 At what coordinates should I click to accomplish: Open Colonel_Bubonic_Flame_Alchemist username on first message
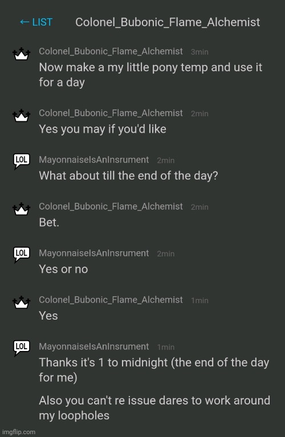click(x=111, y=51)
